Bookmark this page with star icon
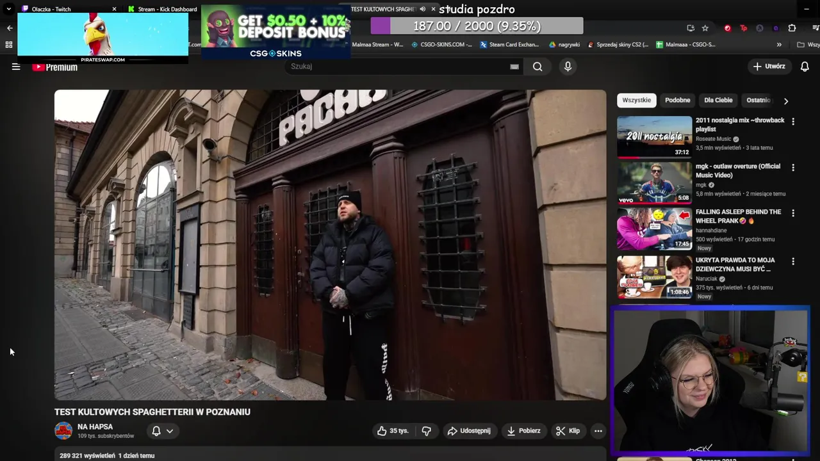 pyautogui.click(x=705, y=28)
